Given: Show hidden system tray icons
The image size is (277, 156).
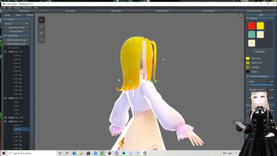Looking at the screenshot, I should [235, 153].
